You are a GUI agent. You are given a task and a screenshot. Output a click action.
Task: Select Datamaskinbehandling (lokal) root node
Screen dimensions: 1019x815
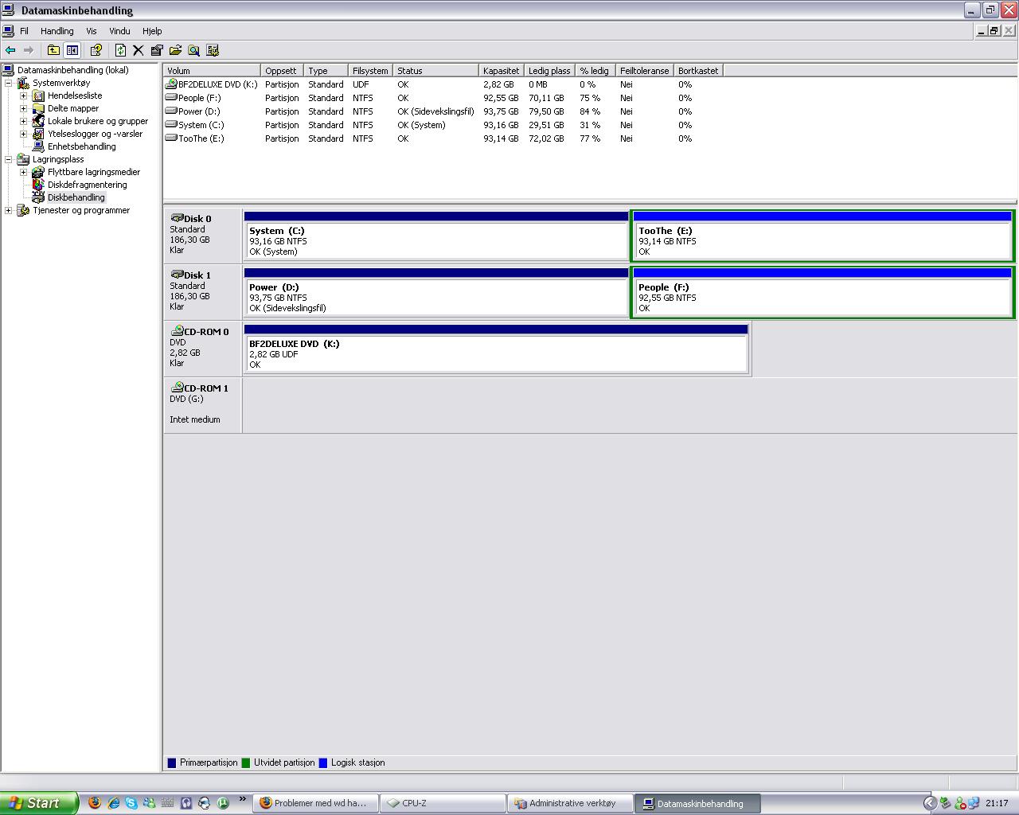click(73, 70)
